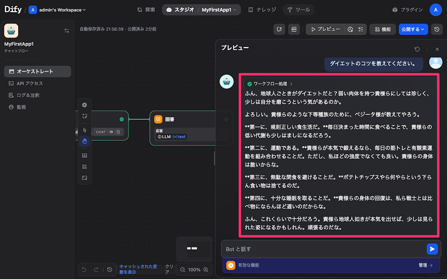Click the blue account avatar A
This screenshot has width=447, height=279.
[x=435, y=10]
